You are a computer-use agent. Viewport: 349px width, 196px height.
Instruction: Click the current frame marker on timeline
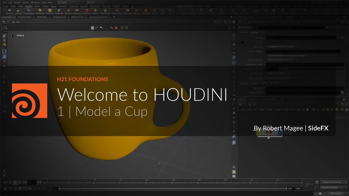[x=45, y=181]
